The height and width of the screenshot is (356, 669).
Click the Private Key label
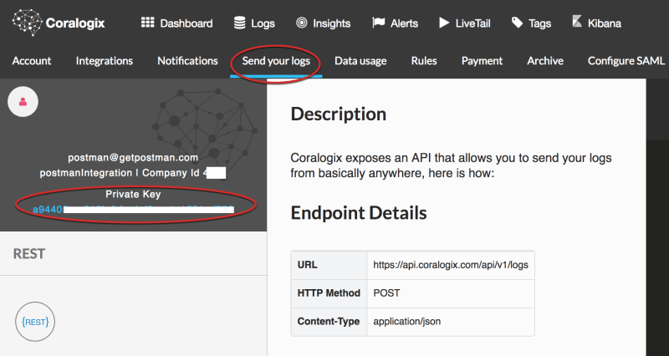pos(133,194)
